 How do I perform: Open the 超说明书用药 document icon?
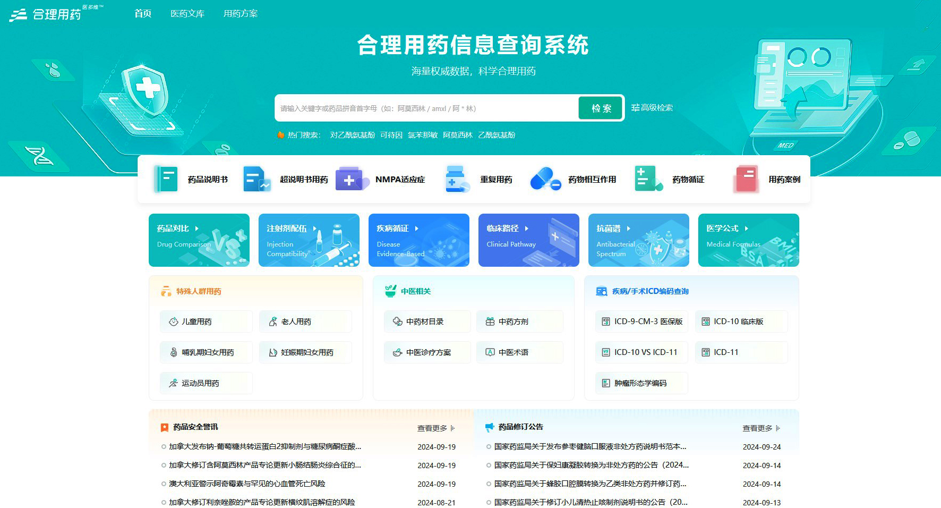[257, 179]
